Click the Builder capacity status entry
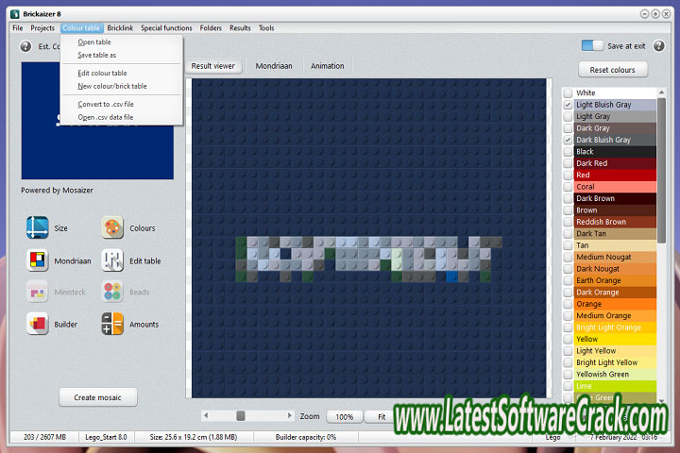 pyautogui.click(x=306, y=437)
